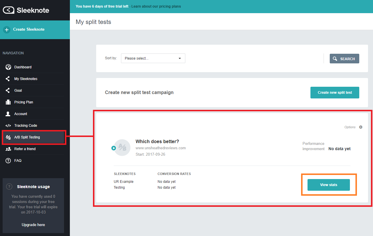This screenshot has width=373, height=236.
Task: Click the Sleeknote logo icon
Action: tap(8, 10)
